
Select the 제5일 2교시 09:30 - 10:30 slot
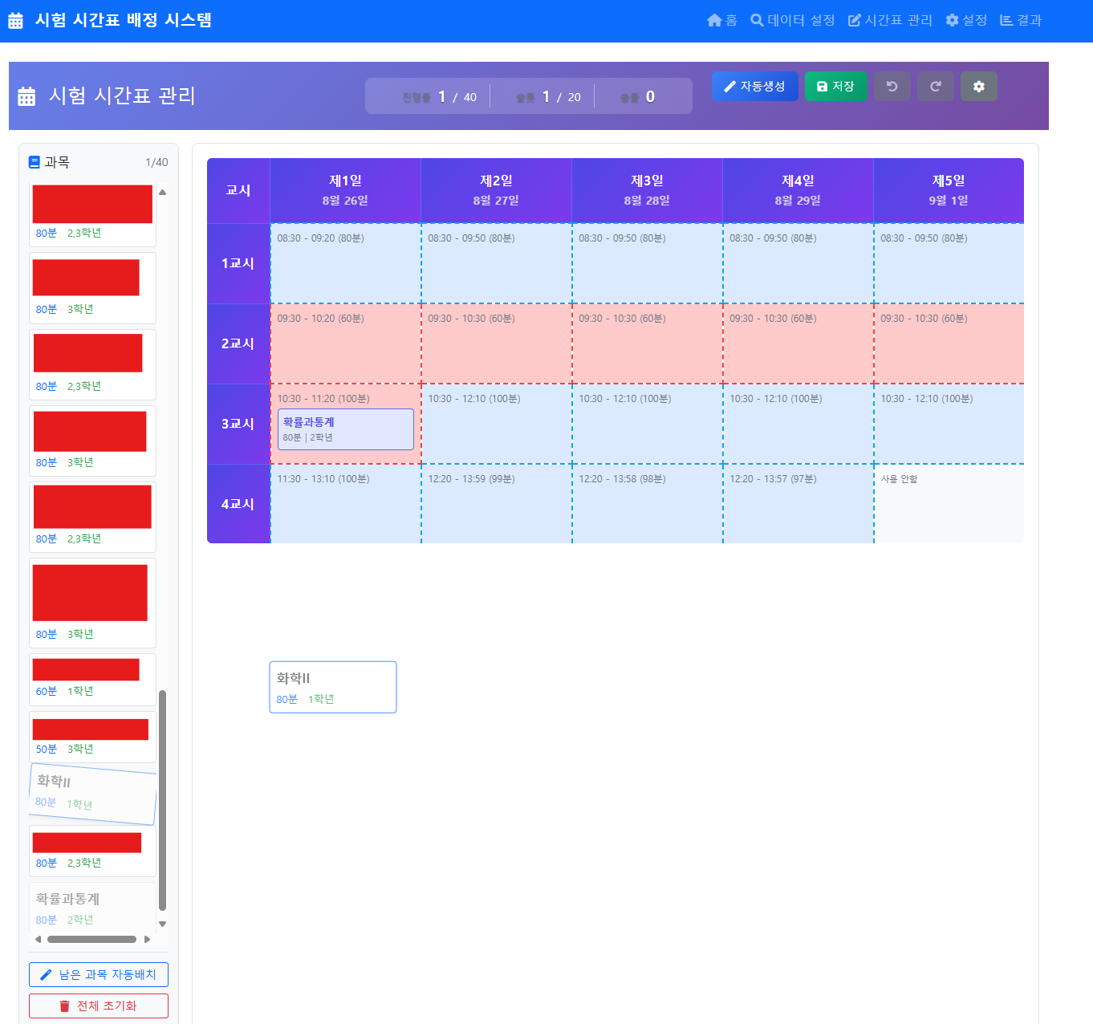[x=949, y=343]
